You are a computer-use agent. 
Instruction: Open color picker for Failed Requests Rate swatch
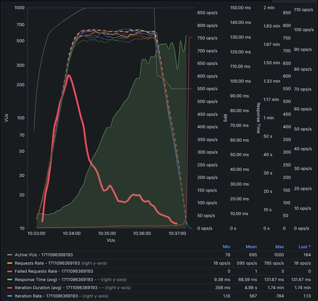coord(10,271)
